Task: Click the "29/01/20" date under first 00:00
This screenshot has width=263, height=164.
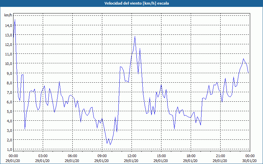Action: tap(13, 161)
